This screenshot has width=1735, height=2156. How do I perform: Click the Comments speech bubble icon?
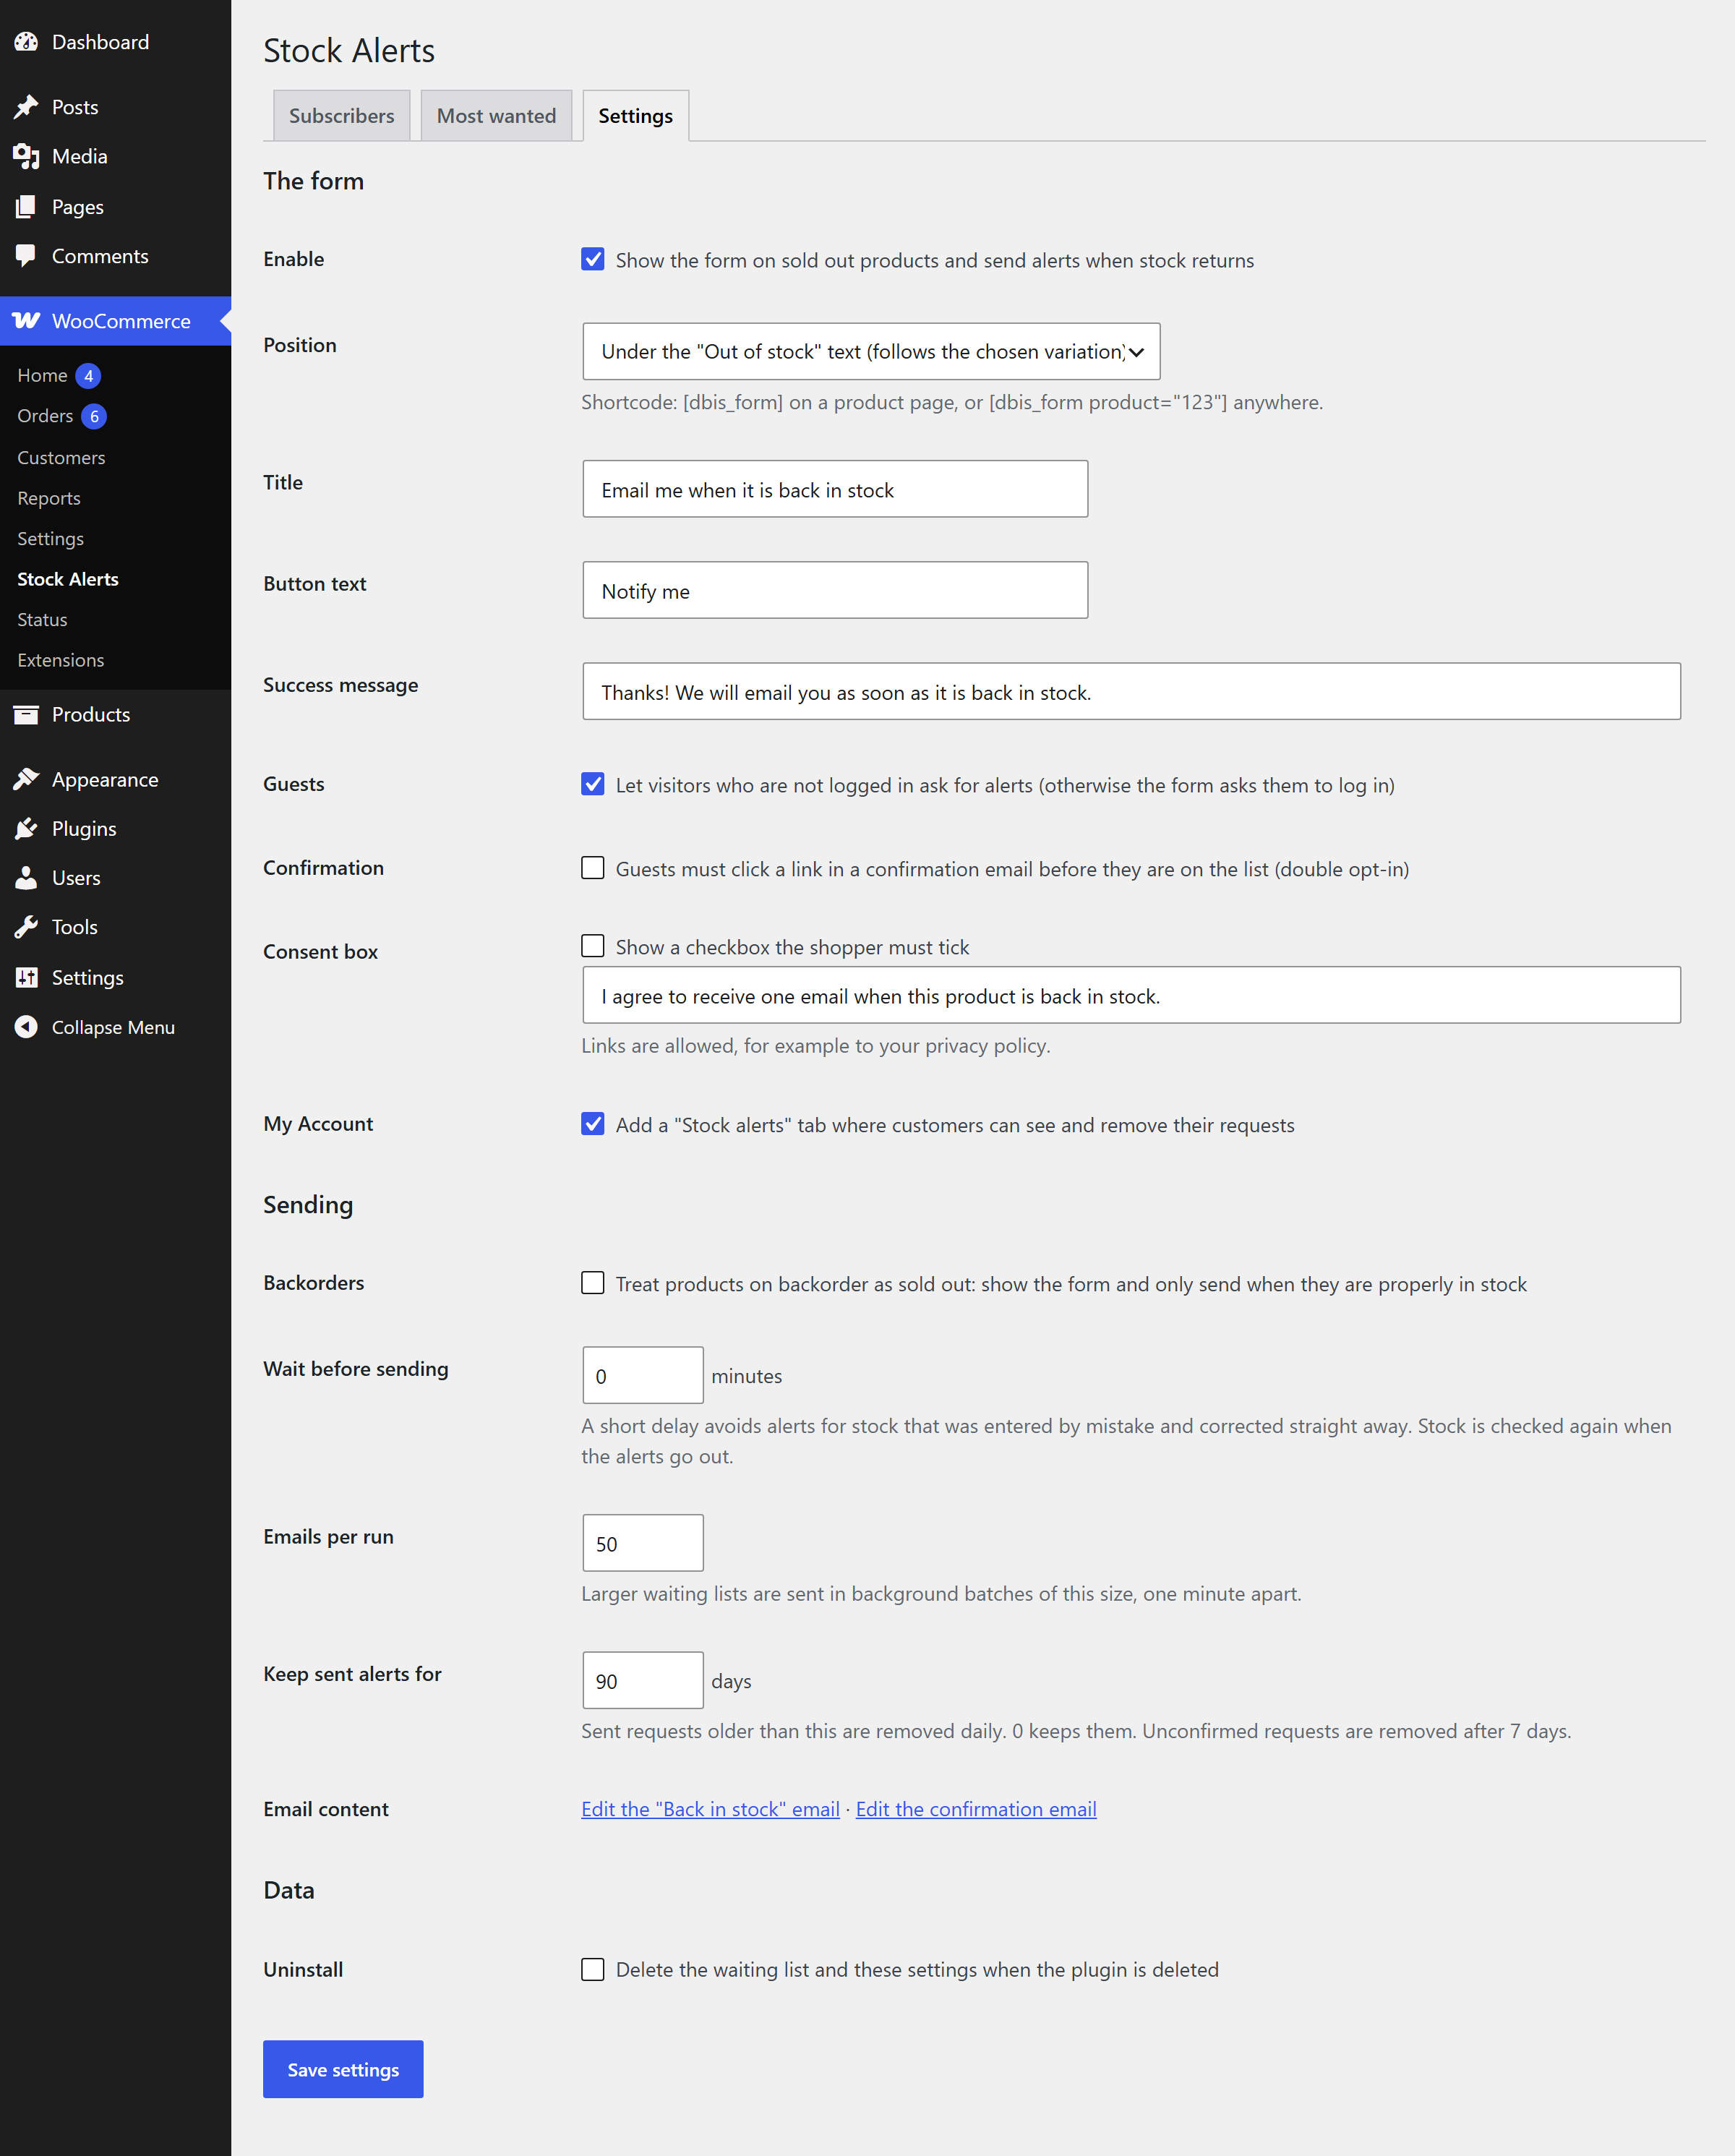click(x=26, y=256)
